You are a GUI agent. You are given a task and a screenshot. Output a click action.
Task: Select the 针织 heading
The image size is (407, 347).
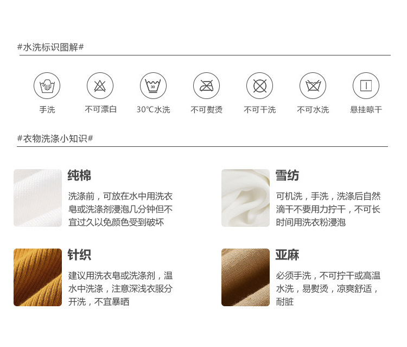tap(79, 255)
